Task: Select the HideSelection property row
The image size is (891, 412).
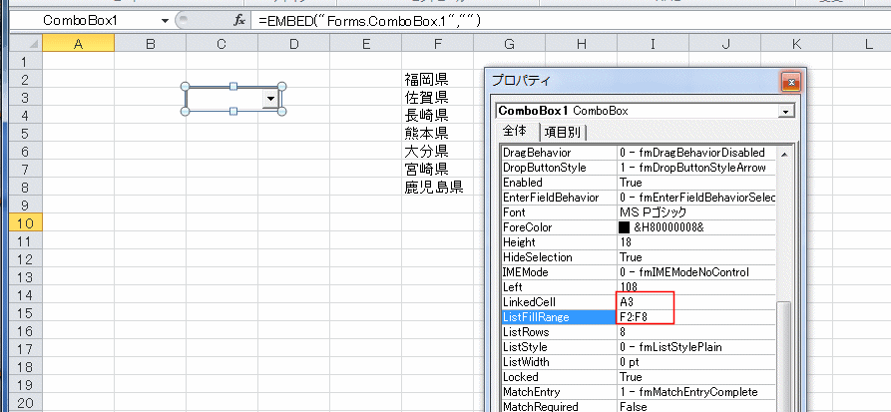Action: (639, 256)
